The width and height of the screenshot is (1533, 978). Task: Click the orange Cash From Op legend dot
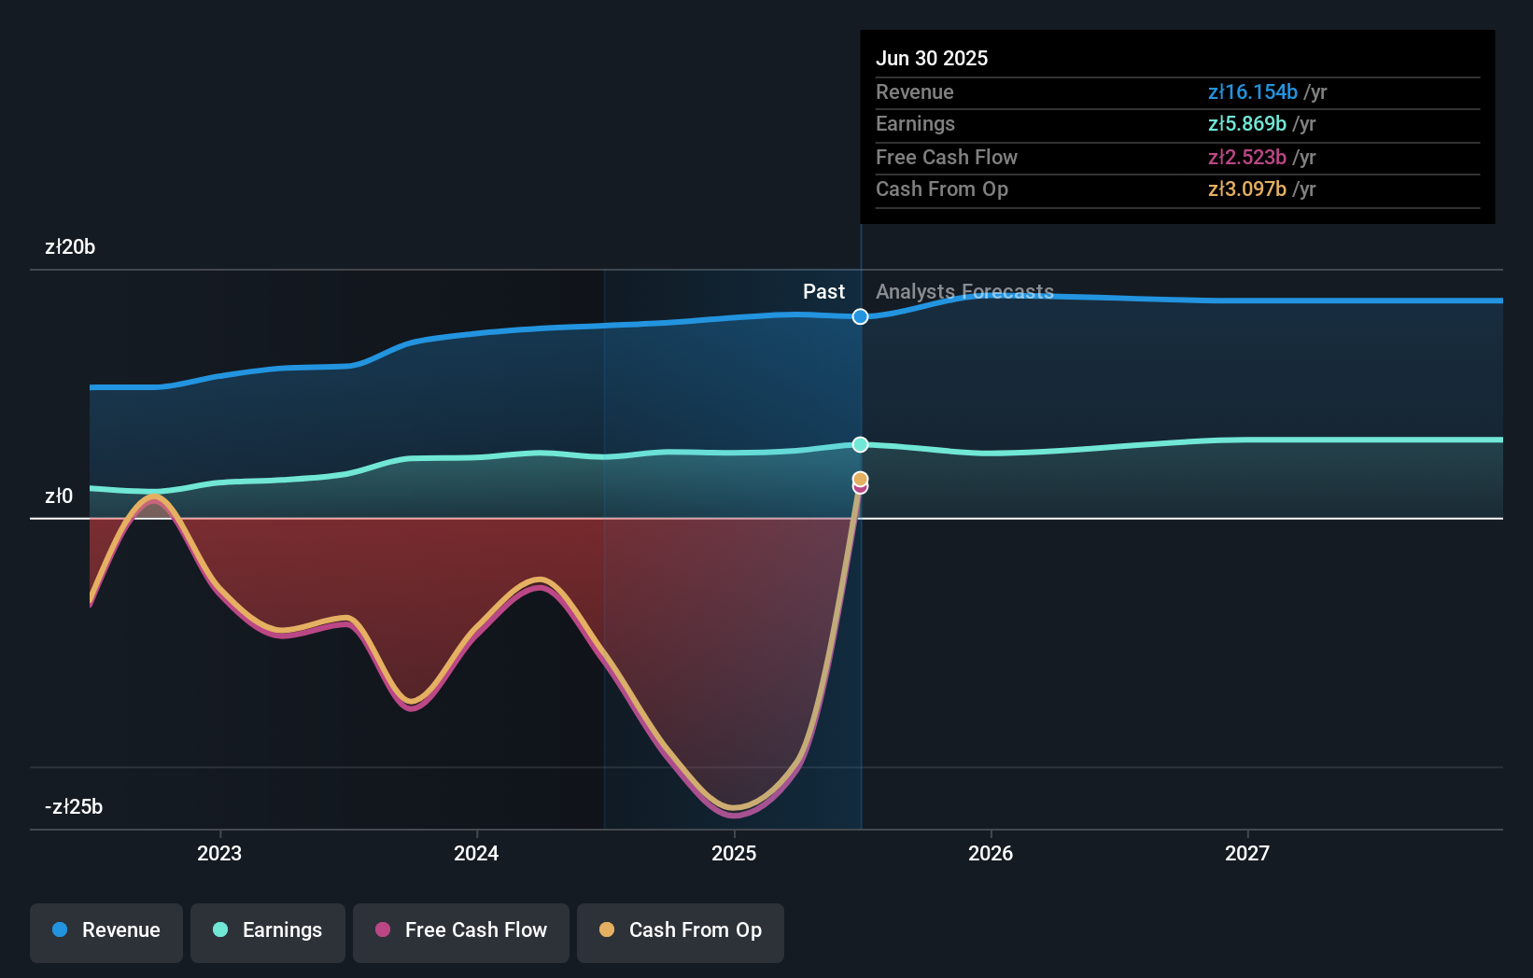coord(607,930)
